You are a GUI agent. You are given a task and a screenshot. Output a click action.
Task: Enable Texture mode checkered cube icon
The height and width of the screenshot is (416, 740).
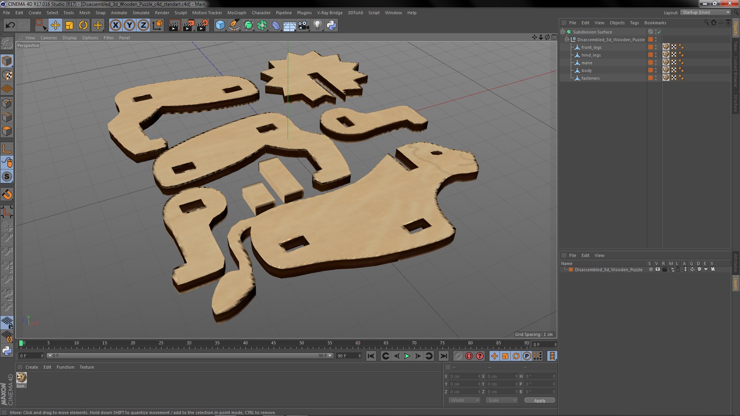(x=7, y=75)
